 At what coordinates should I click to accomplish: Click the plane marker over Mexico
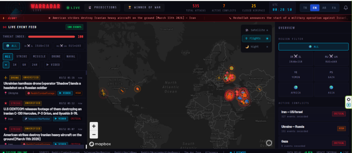pyautogui.click(x=103, y=92)
